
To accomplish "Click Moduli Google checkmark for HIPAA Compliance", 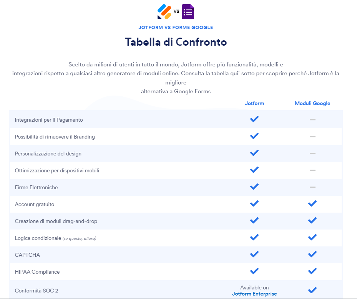I will [x=312, y=271].
